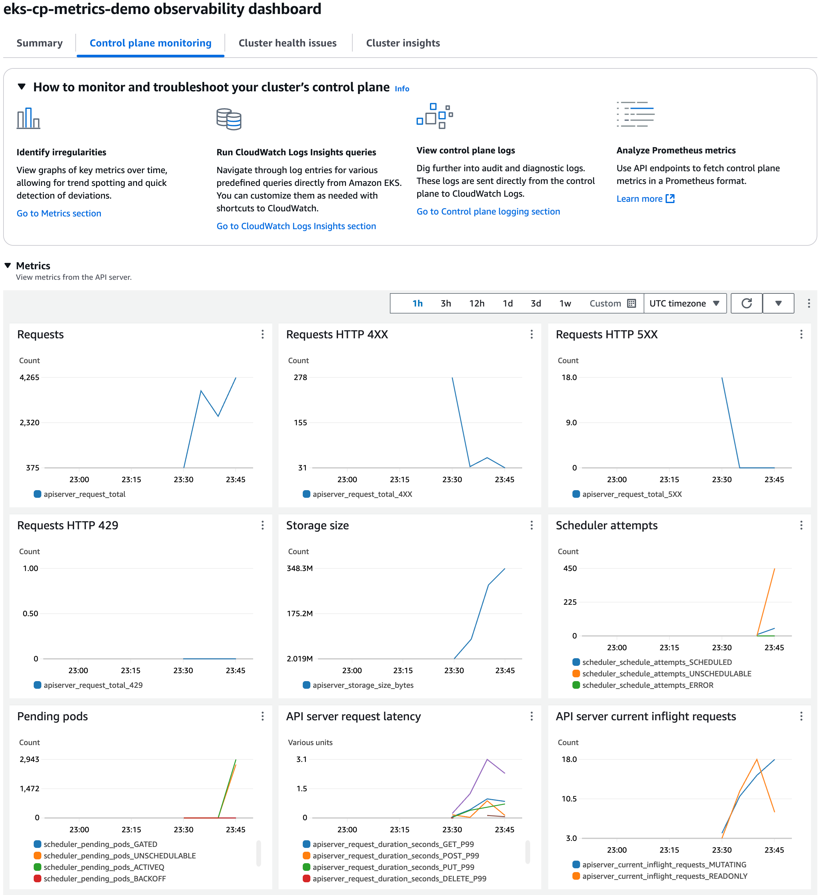Screen dimensions: 822x895
Task: Open the API server request latency chart menu
Action: pos(532,716)
